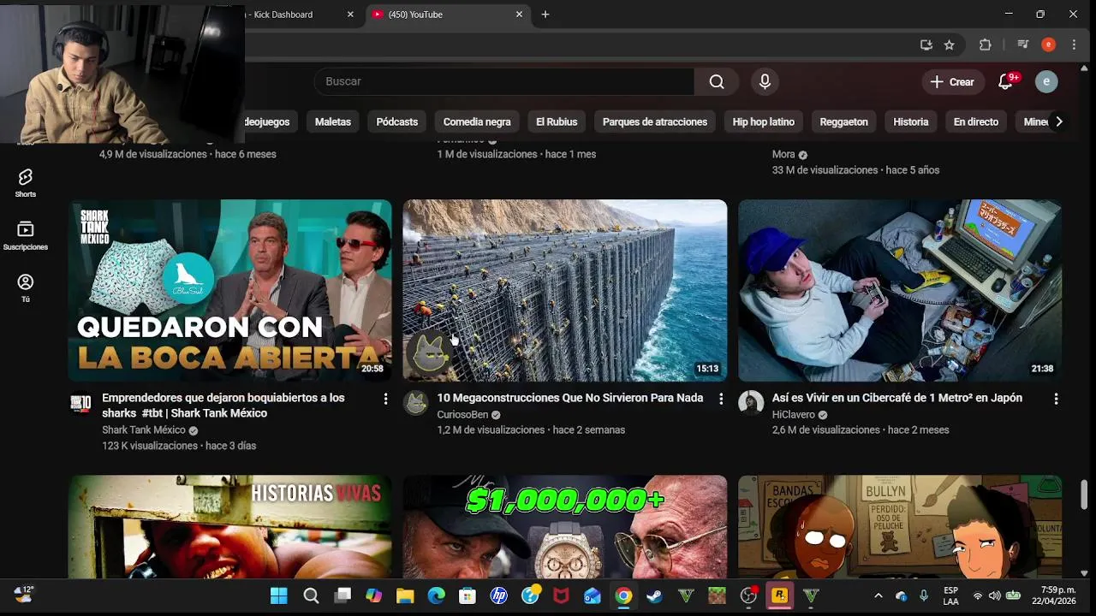Click the Crear button
The image size is (1096, 616).
[x=952, y=82]
